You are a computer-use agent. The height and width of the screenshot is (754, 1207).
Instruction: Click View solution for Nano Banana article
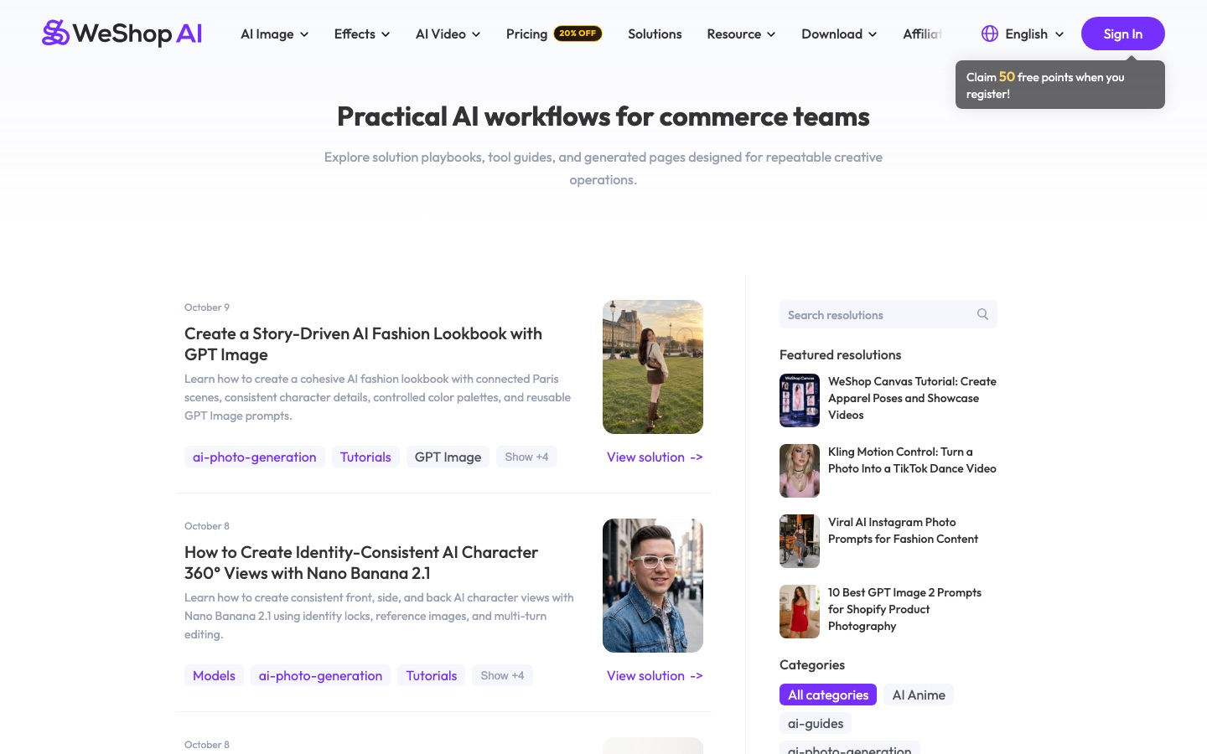click(x=655, y=675)
